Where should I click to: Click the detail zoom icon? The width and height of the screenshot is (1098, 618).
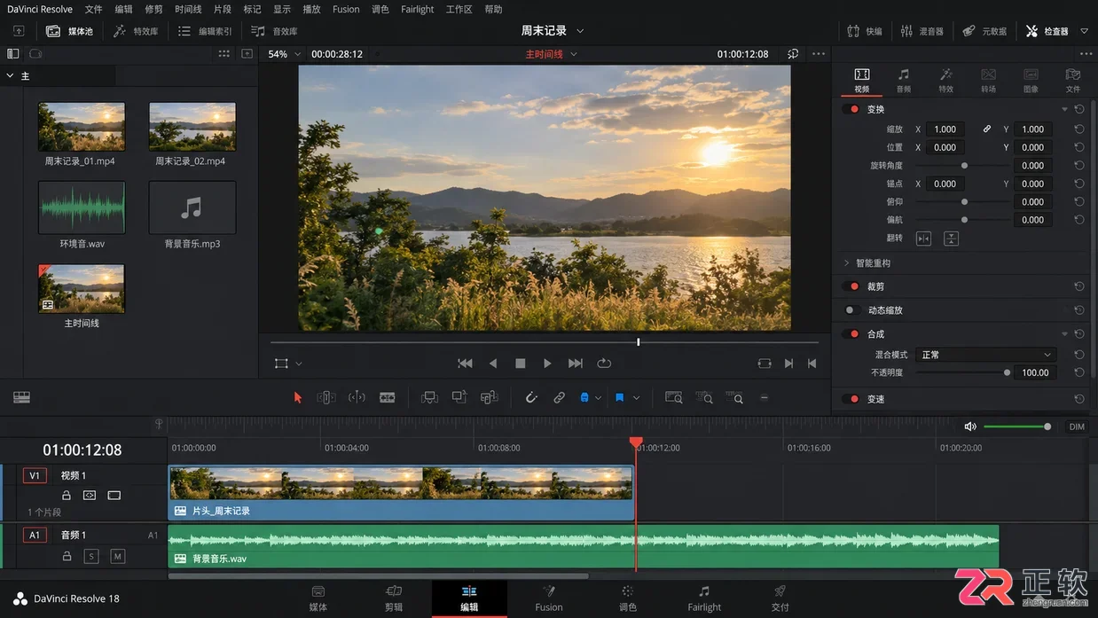tap(704, 398)
